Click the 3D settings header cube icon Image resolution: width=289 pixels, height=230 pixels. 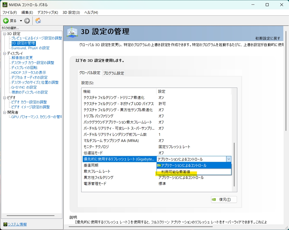[72, 32]
